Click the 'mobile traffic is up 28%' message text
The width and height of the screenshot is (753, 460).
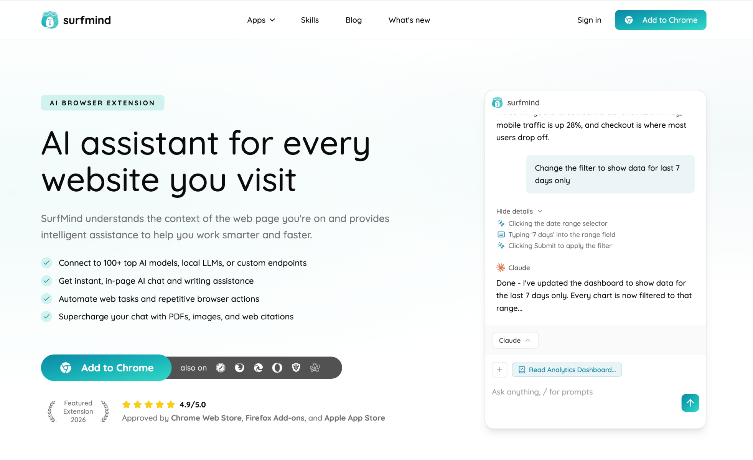pos(591,131)
